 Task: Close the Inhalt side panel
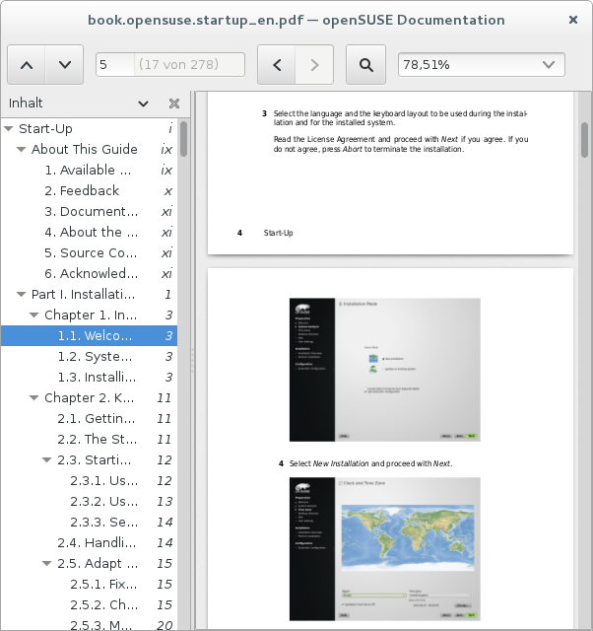pyautogui.click(x=174, y=104)
